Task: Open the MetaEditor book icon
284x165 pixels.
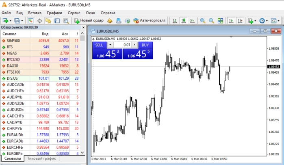Action: click(110, 21)
